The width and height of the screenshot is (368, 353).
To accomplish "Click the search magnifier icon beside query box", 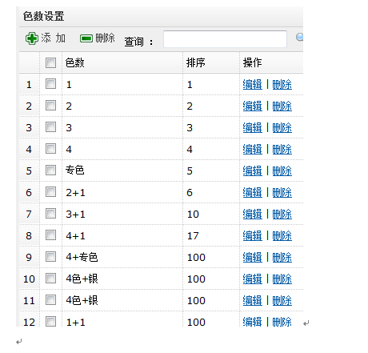I will pyautogui.click(x=300, y=38).
